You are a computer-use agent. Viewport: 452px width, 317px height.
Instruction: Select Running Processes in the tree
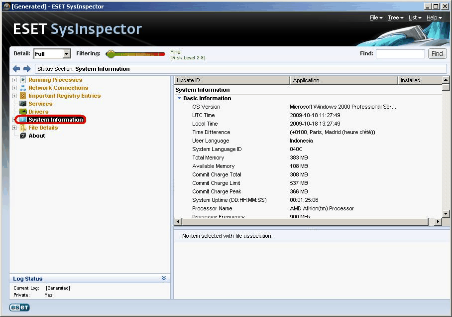tap(55, 80)
